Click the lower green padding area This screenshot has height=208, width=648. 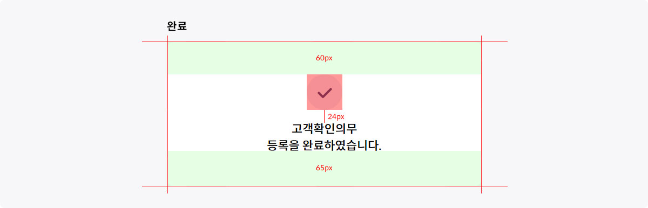coord(324,168)
